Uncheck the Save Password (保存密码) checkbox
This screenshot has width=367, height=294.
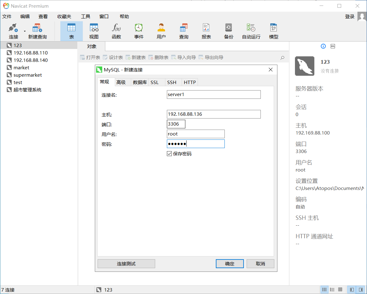(x=169, y=154)
